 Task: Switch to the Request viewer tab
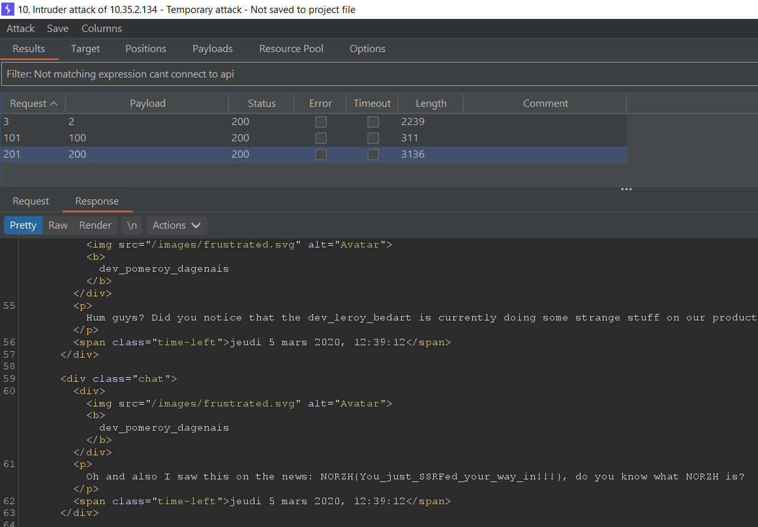click(x=31, y=201)
